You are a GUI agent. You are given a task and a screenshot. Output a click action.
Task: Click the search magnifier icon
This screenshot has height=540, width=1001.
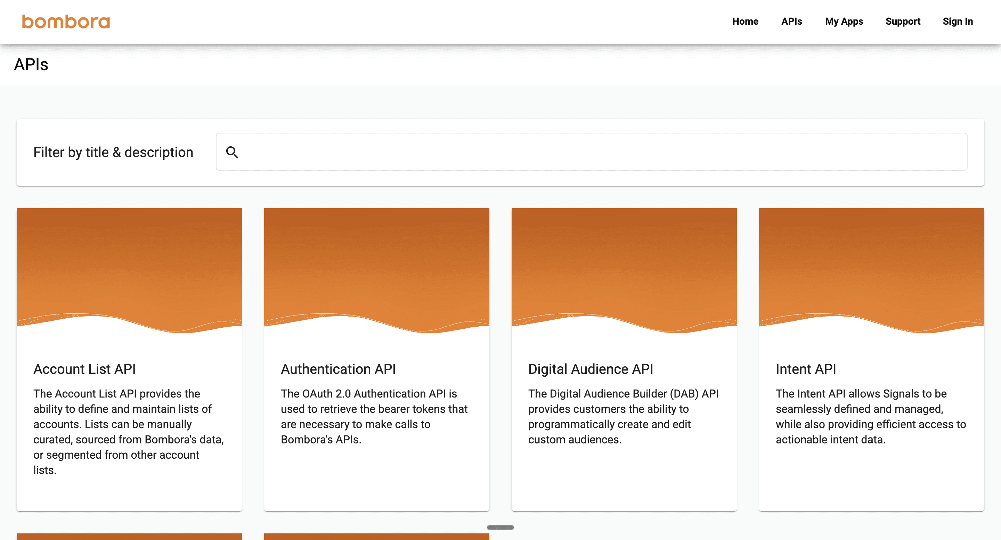tap(232, 152)
